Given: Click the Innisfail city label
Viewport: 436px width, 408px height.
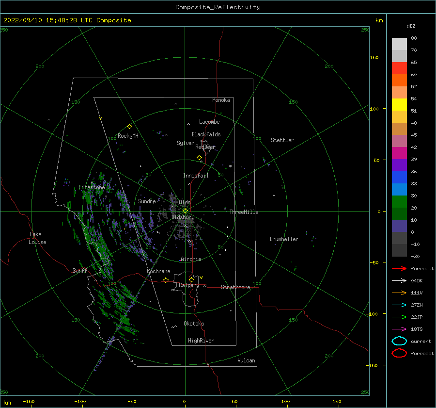Looking at the screenshot, I should [x=196, y=176].
